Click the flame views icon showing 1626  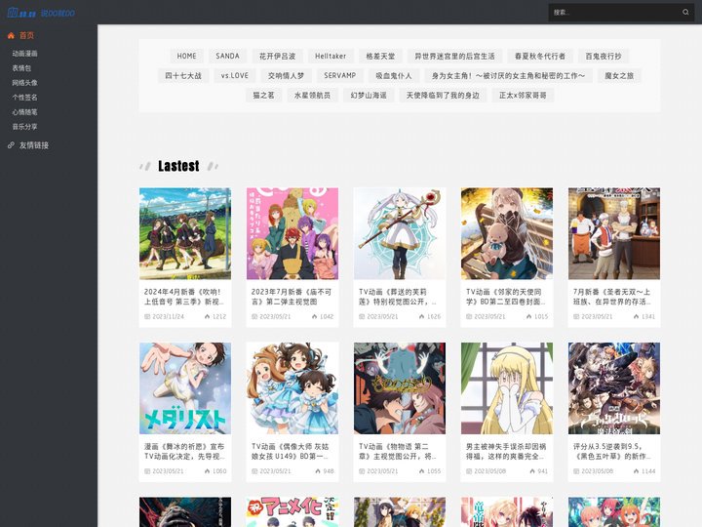pos(421,316)
